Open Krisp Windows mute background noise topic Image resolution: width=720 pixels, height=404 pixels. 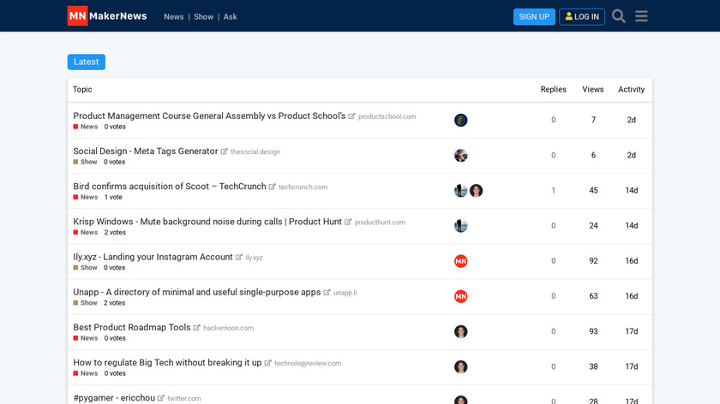[207, 222]
